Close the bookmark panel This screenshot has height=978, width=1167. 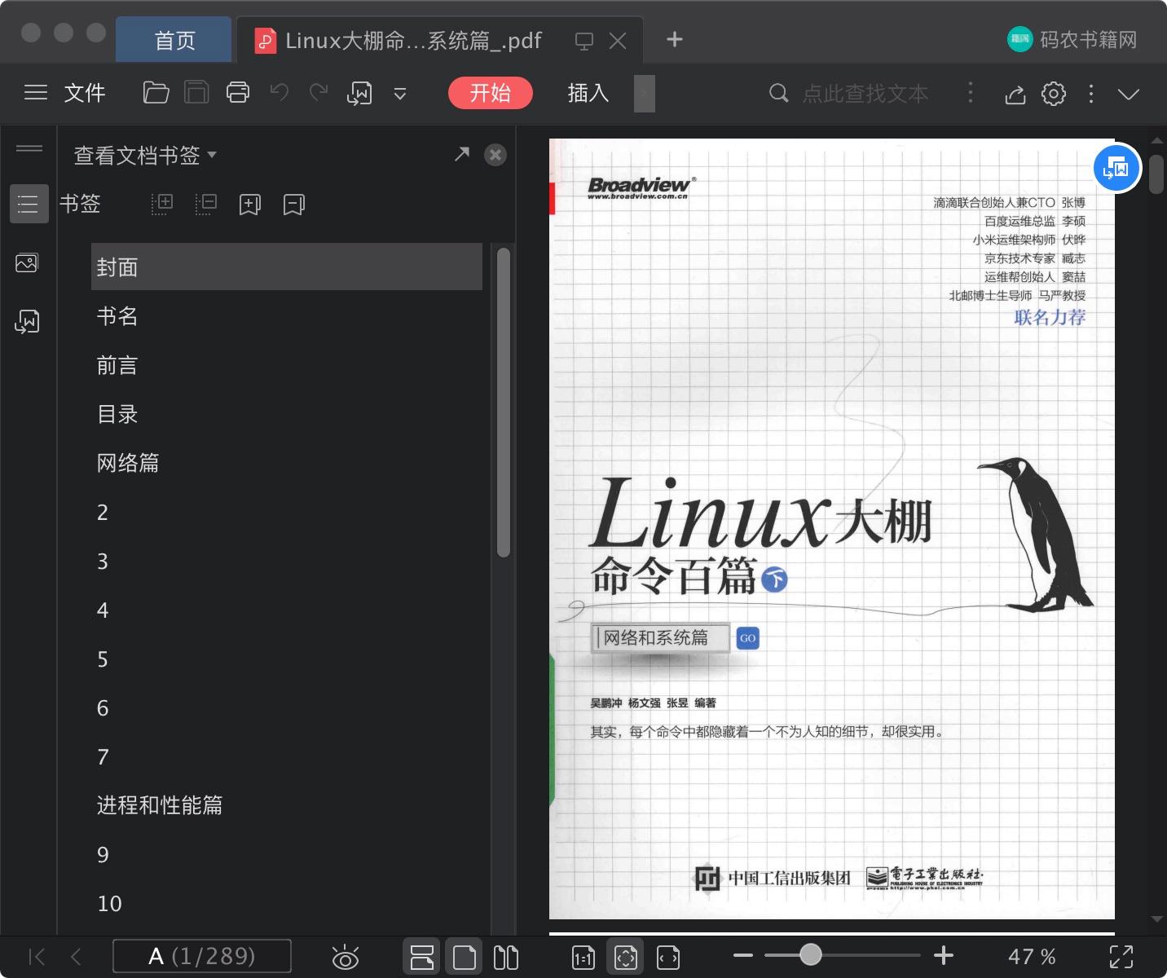coord(495,155)
